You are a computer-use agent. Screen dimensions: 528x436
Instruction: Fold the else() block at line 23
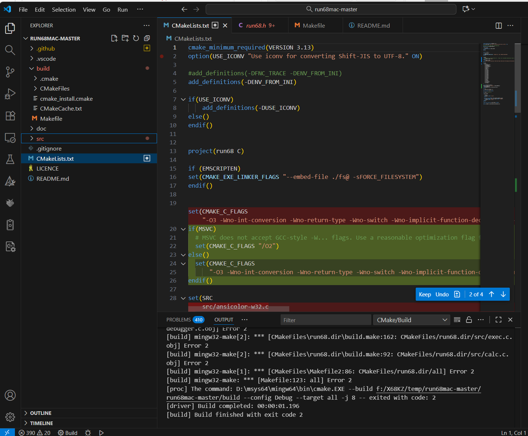point(183,255)
